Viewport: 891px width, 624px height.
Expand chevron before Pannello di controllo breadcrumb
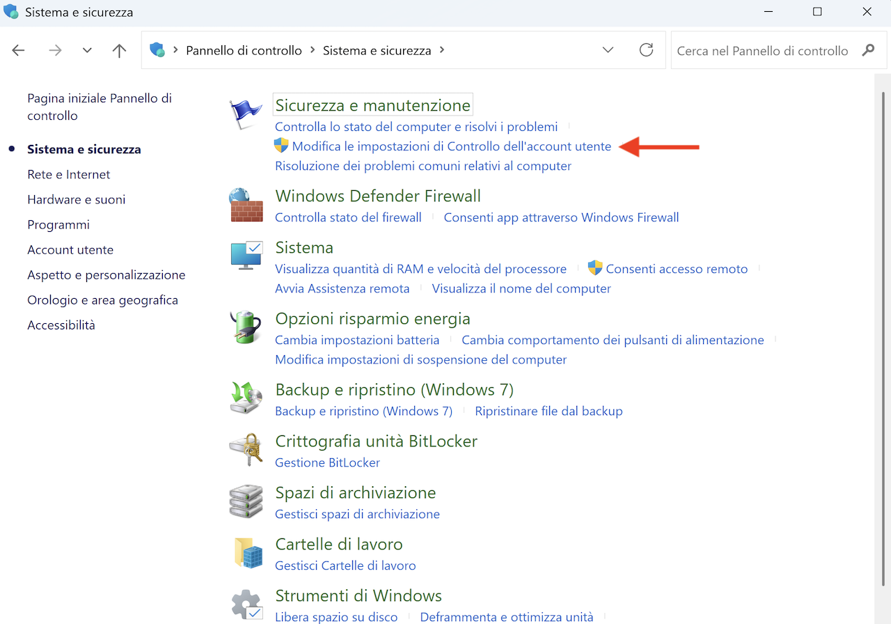coord(175,50)
